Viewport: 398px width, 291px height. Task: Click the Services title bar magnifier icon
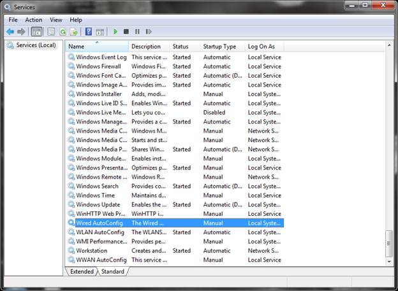[x=8, y=8]
